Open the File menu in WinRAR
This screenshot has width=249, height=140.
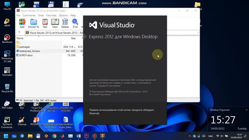[x=18, y=16]
